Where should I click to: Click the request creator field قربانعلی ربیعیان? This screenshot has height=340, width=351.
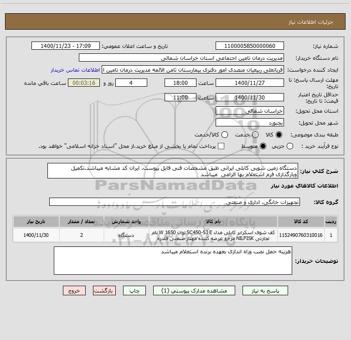point(193,70)
